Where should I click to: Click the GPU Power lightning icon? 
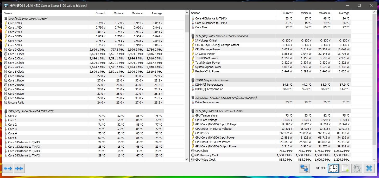pos(193,133)
